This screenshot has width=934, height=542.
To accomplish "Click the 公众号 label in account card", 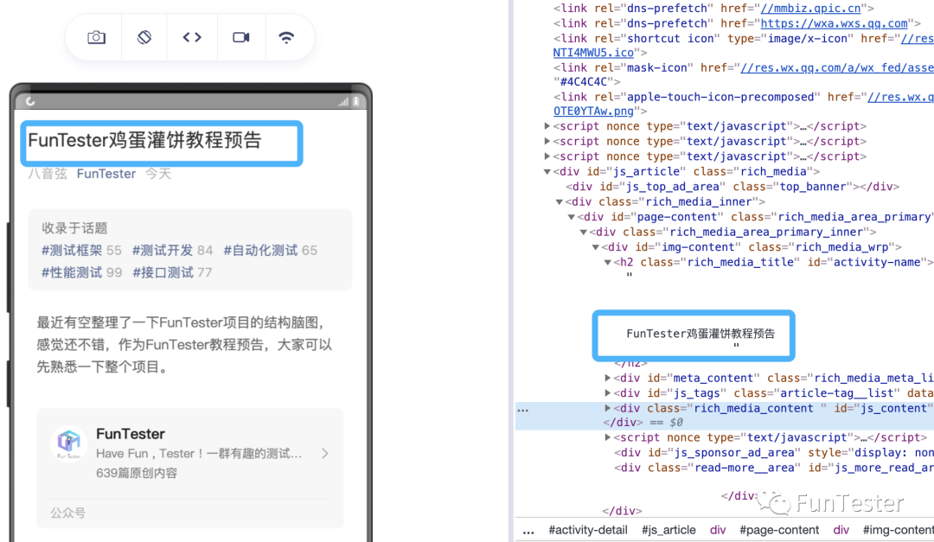I will [68, 513].
